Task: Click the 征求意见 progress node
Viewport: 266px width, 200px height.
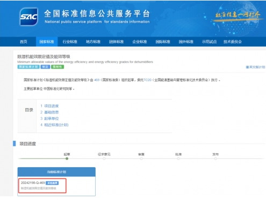Action: (104, 159)
